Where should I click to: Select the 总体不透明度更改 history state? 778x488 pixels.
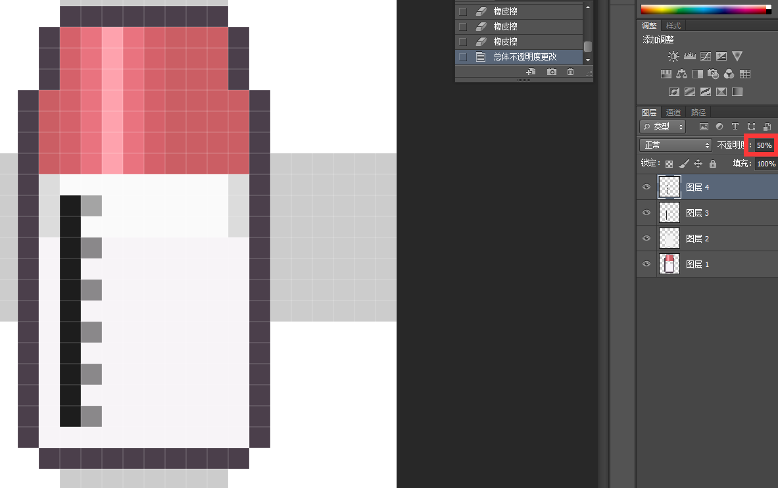click(519, 57)
